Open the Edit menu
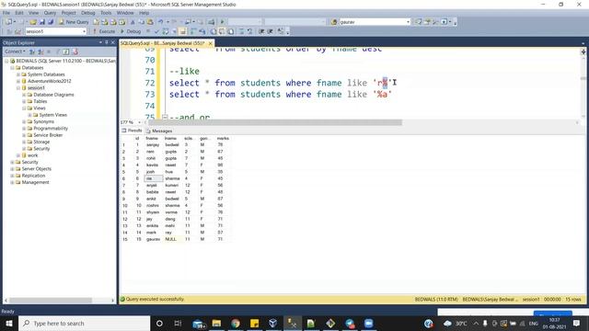 [19, 13]
